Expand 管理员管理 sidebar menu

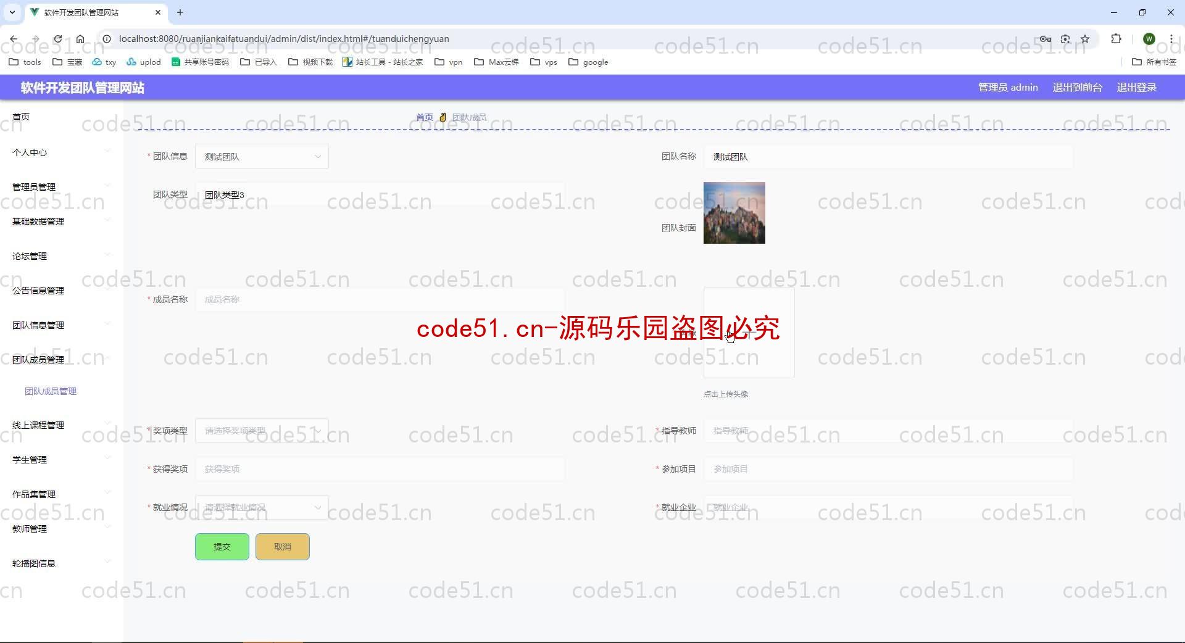(62, 187)
